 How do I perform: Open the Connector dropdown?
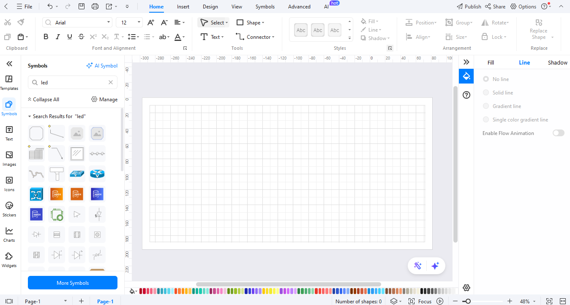coord(273,37)
